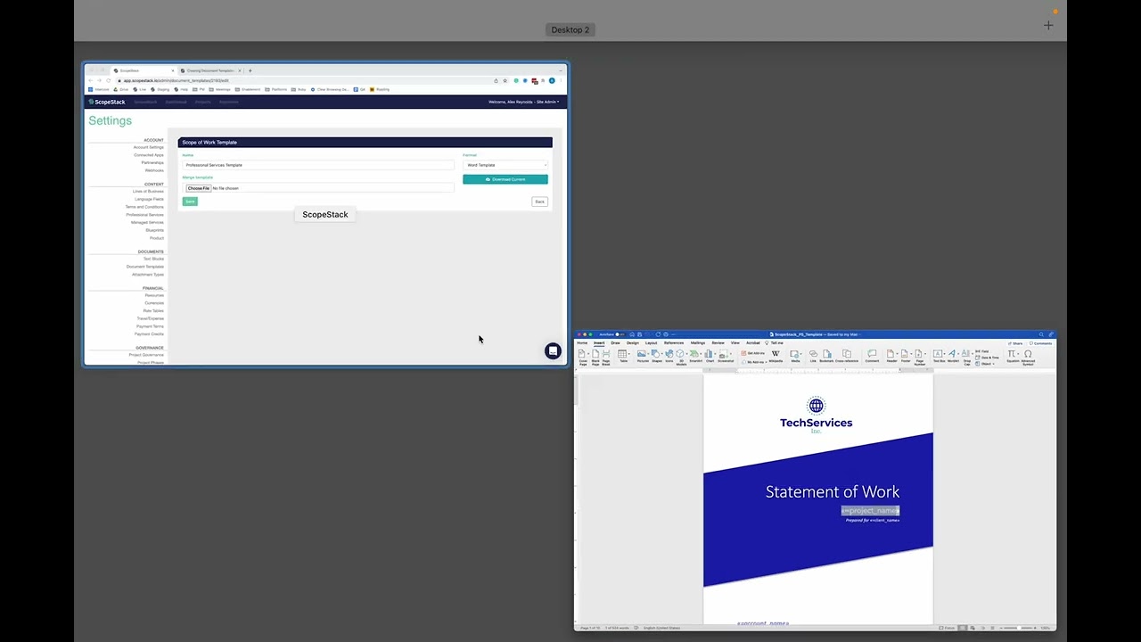The height and width of the screenshot is (642, 1141).
Task: Insert a Chart from Word ribbon
Action: tap(710, 357)
